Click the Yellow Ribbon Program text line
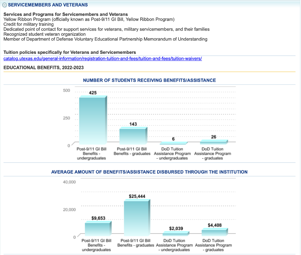The width and height of the screenshot is (301, 255). click(88, 19)
